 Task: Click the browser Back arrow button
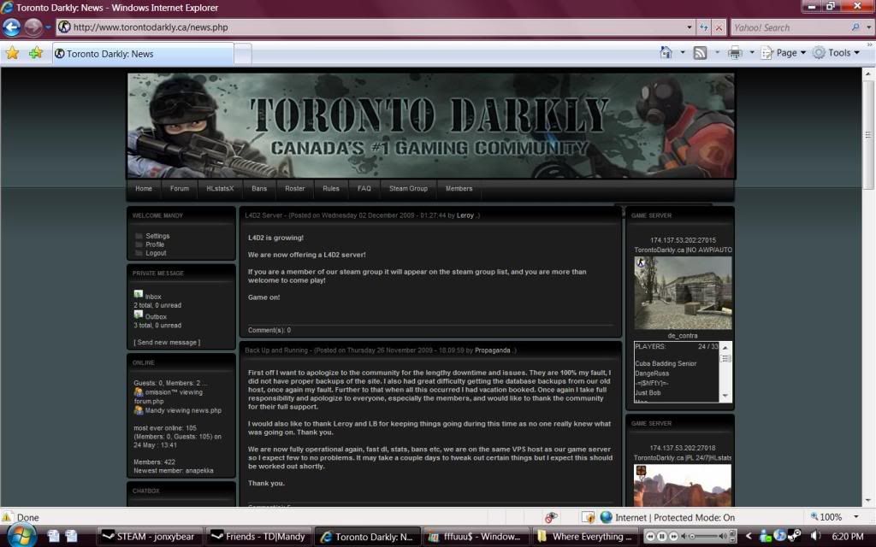point(12,26)
